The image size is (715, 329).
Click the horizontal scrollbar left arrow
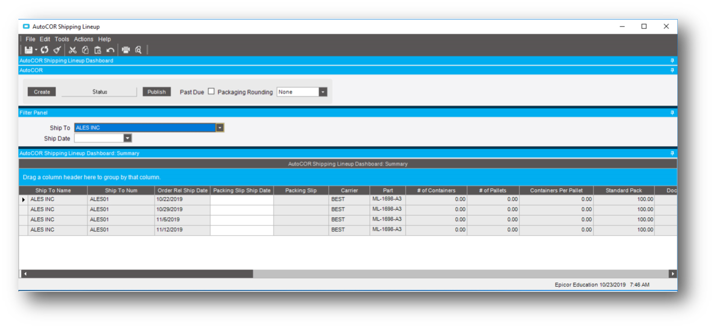coord(25,274)
